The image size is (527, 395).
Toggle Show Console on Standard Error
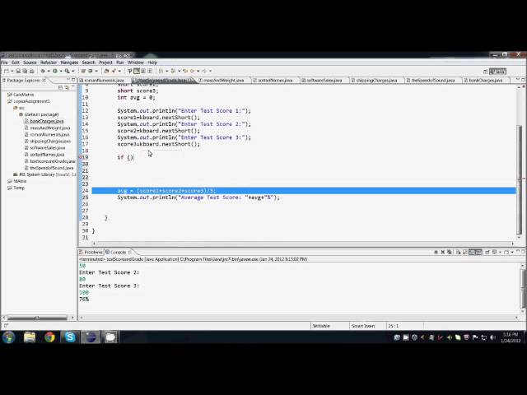[x=478, y=253]
